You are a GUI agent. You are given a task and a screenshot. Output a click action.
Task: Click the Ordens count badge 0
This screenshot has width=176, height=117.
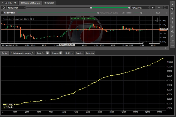pyautogui.click(x=61, y=53)
